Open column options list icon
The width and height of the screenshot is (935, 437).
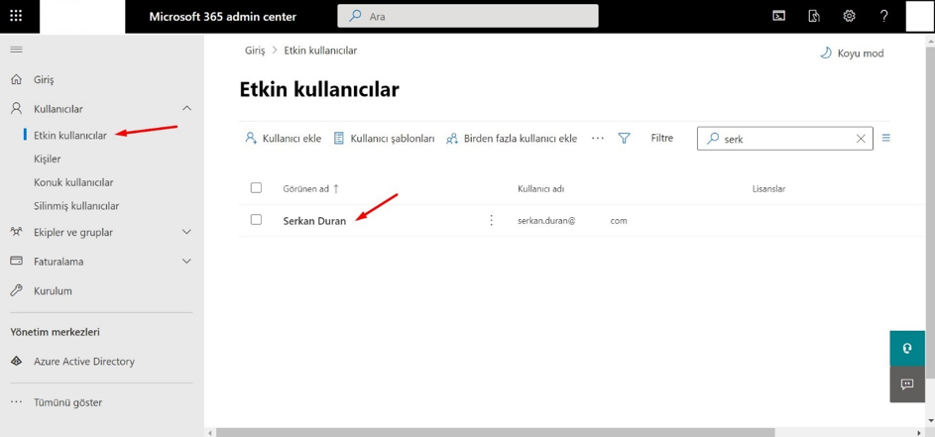pos(886,138)
